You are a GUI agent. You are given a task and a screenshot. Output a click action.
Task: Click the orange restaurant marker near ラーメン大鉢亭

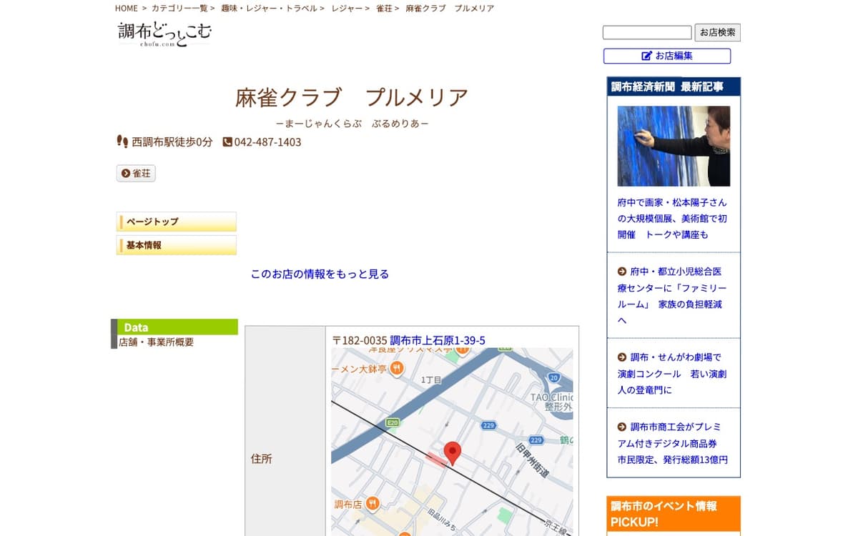coord(398,369)
